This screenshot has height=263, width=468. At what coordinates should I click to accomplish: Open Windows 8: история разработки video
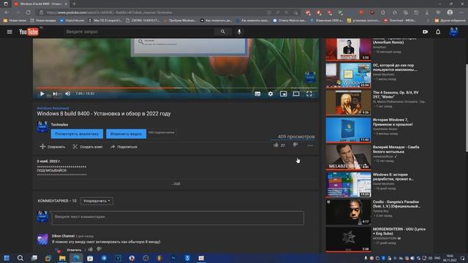pos(348,185)
